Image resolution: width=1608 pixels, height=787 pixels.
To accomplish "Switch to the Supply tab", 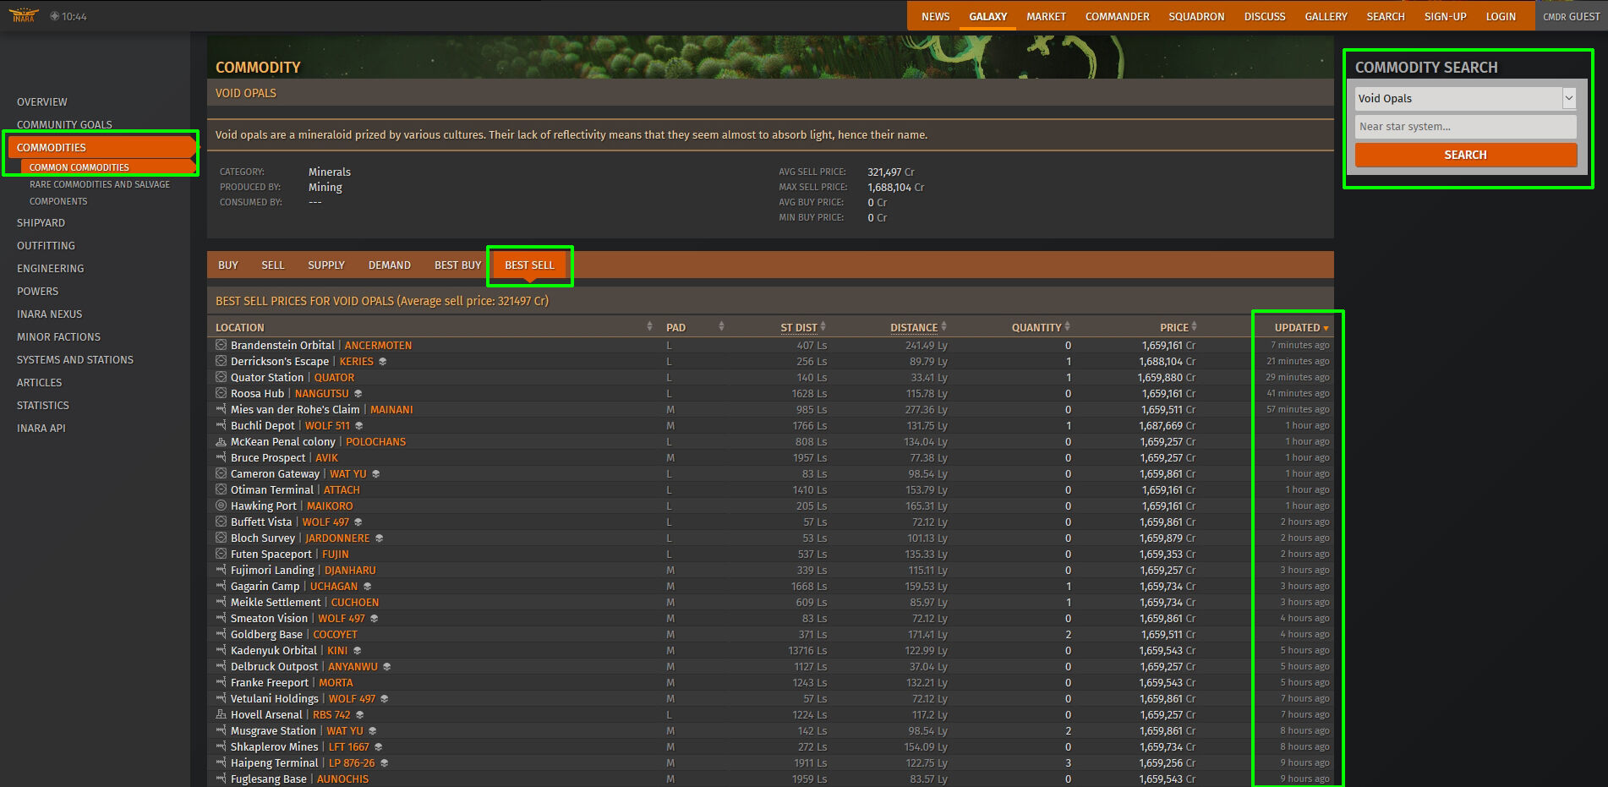I will click(326, 265).
